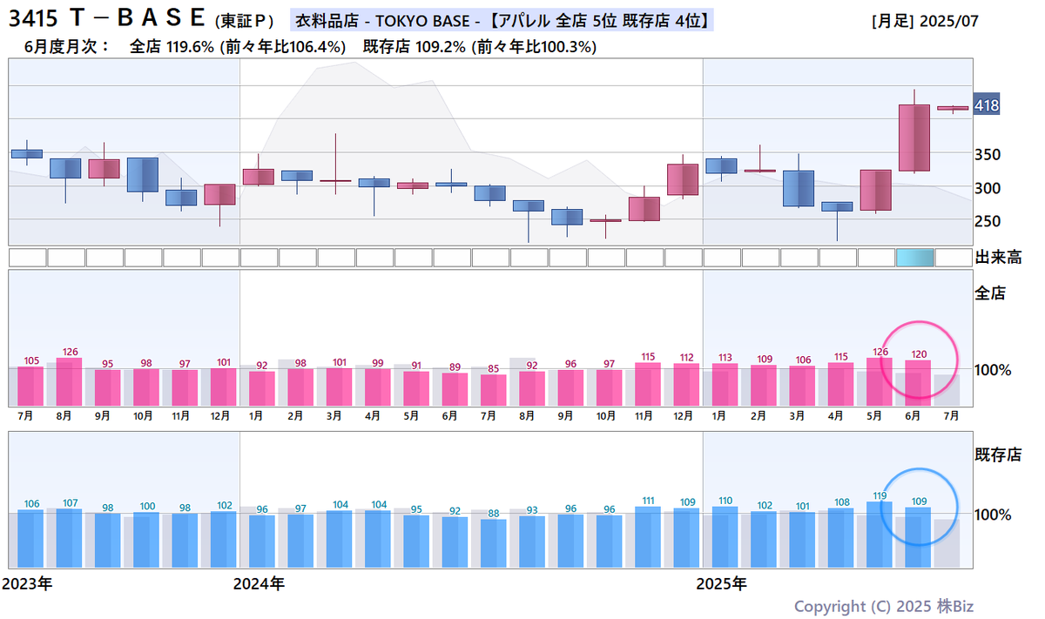The width and height of the screenshot is (1045, 619).
Task: Select the pink bar labeled 112
Action: (686, 384)
